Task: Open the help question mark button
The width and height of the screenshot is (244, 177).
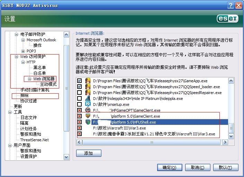Action: tap(231, 6)
